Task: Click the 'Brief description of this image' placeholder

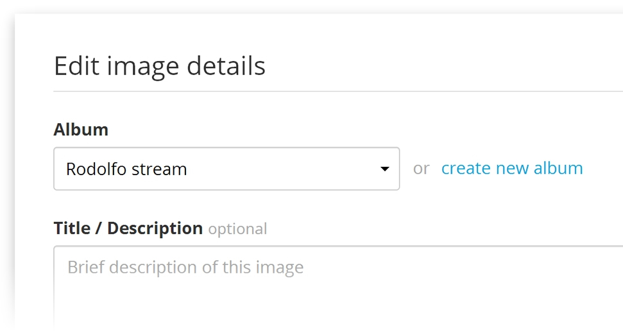Action: click(185, 267)
